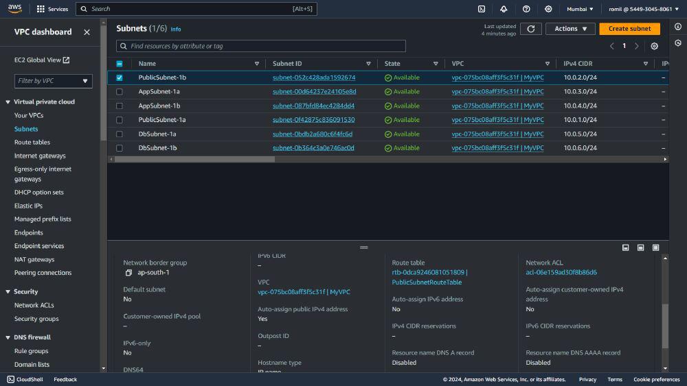Select the AppSubnet-1a row checkbox

tap(120, 92)
